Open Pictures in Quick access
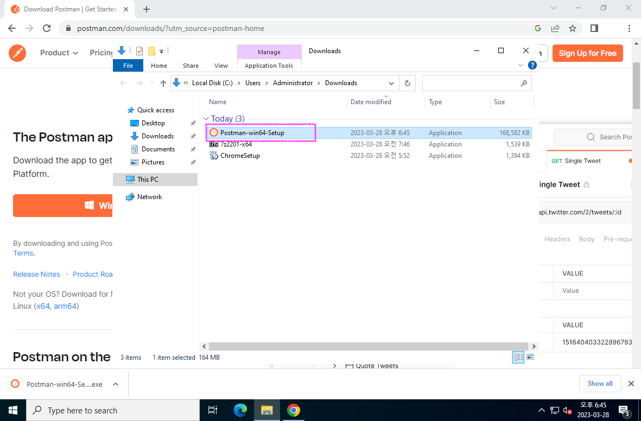Screen dimensions: 641x421 point(153,162)
